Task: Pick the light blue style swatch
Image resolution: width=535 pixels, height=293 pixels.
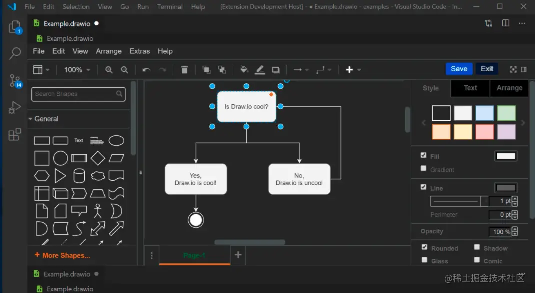Action: coord(484,113)
